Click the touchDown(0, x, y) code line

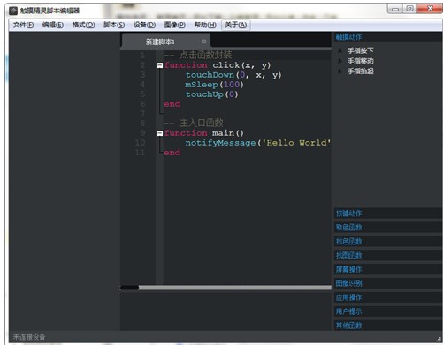(x=233, y=75)
